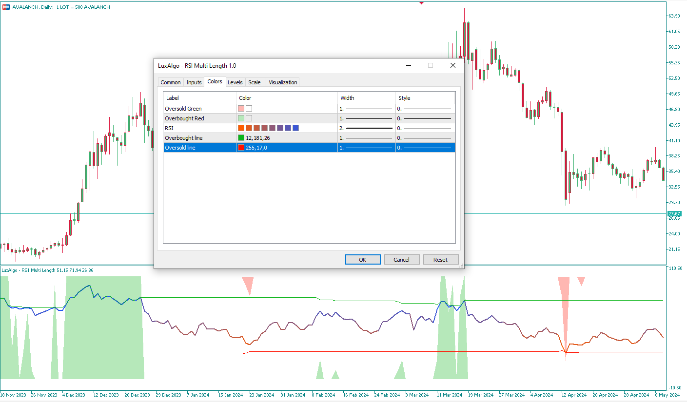Click the green Overbought line color swatch
Screen dimensions: 687x402
click(x=241, y=138)
